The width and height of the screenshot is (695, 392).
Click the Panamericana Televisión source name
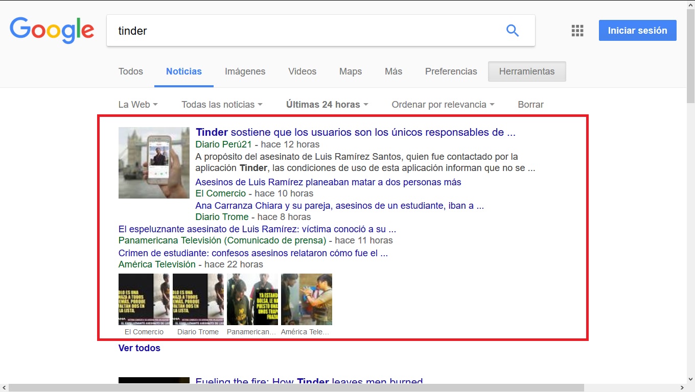(x=222, y=240)
